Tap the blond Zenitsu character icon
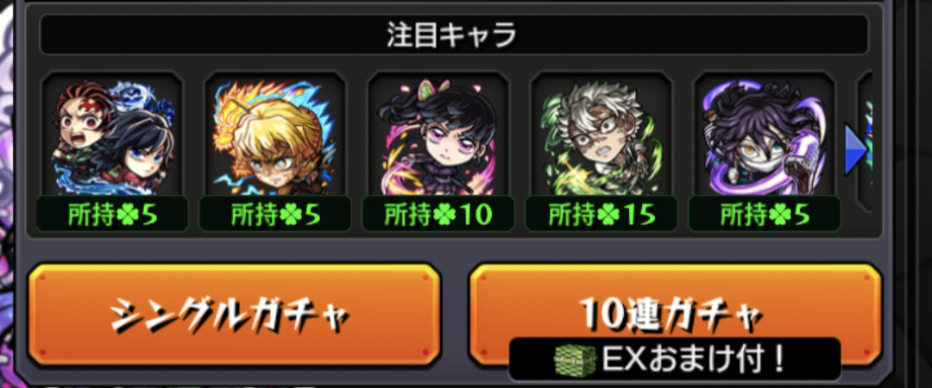The image size is (932, 388). click(x=275, y=135)
